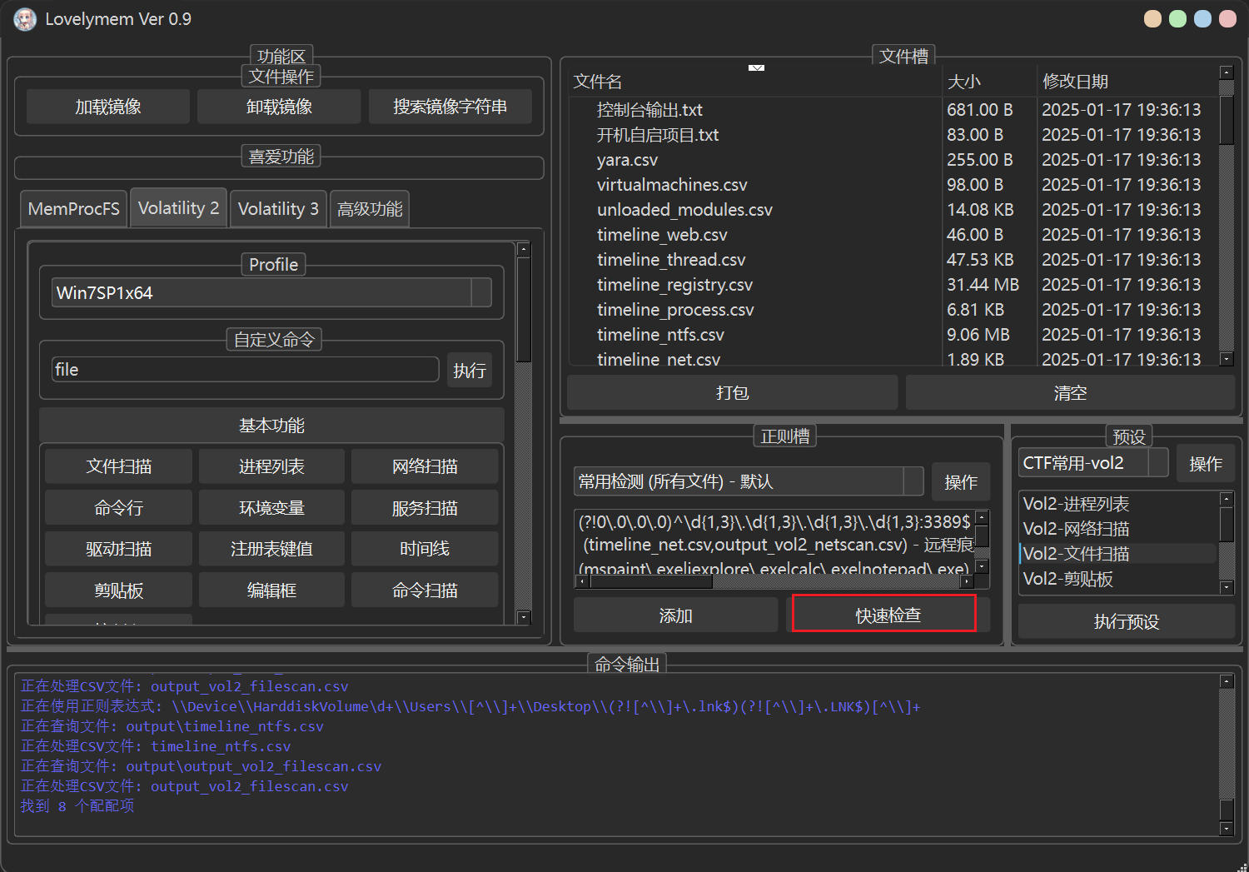Switch to the Volatility 3 tab
1249x872 pixels.
(x=278, y=208)
